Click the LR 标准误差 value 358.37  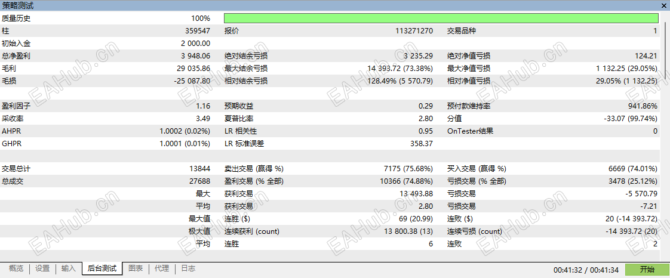pos(422,144)
